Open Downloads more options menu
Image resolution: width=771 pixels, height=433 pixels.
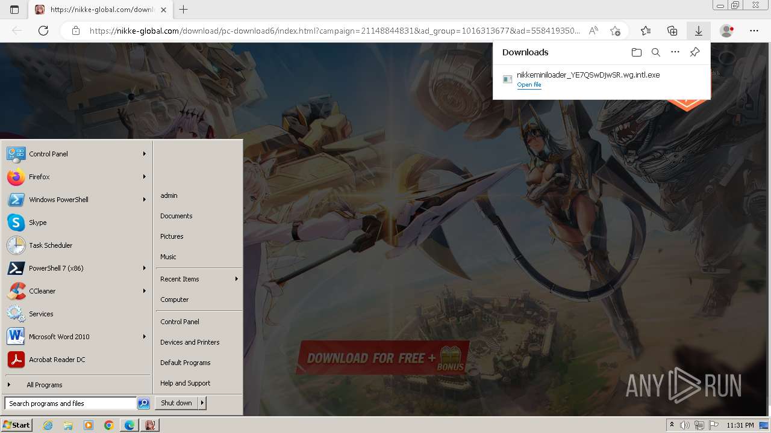(x=675, y=52)
